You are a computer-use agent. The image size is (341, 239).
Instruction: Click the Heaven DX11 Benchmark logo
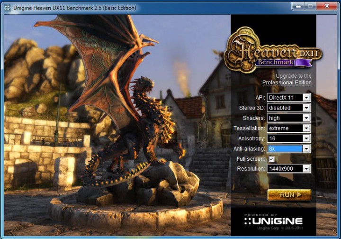(x=273, y=50)
